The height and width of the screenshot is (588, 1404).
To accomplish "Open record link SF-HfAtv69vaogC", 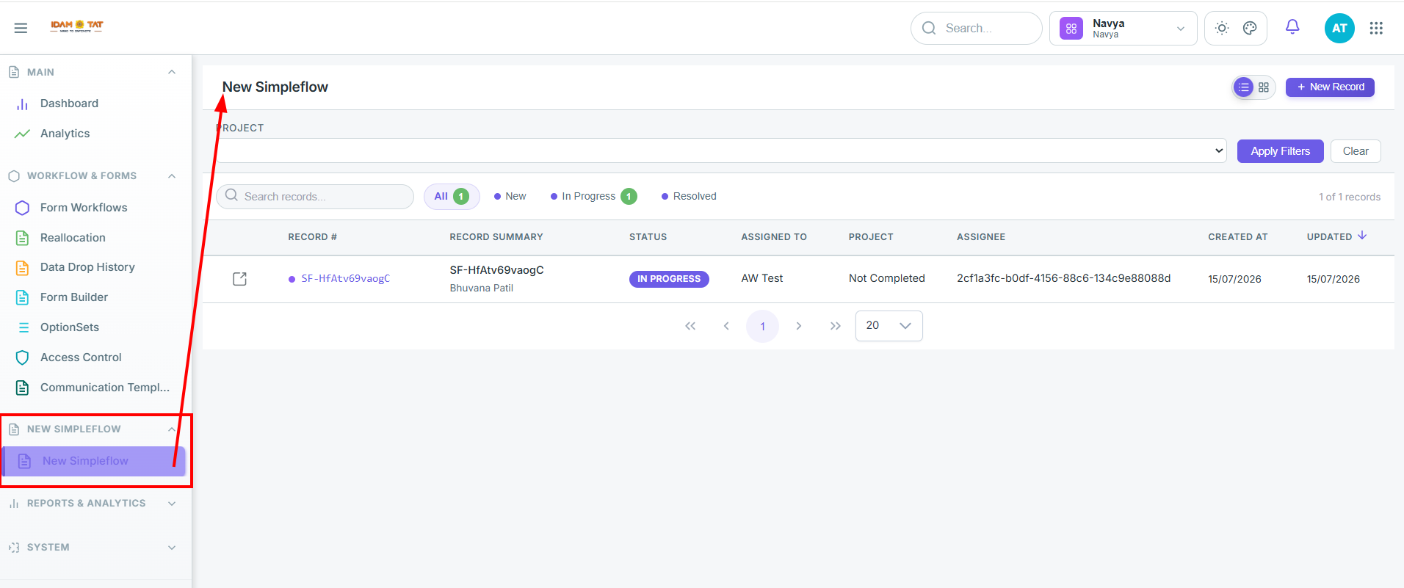I will coord(345,279).
